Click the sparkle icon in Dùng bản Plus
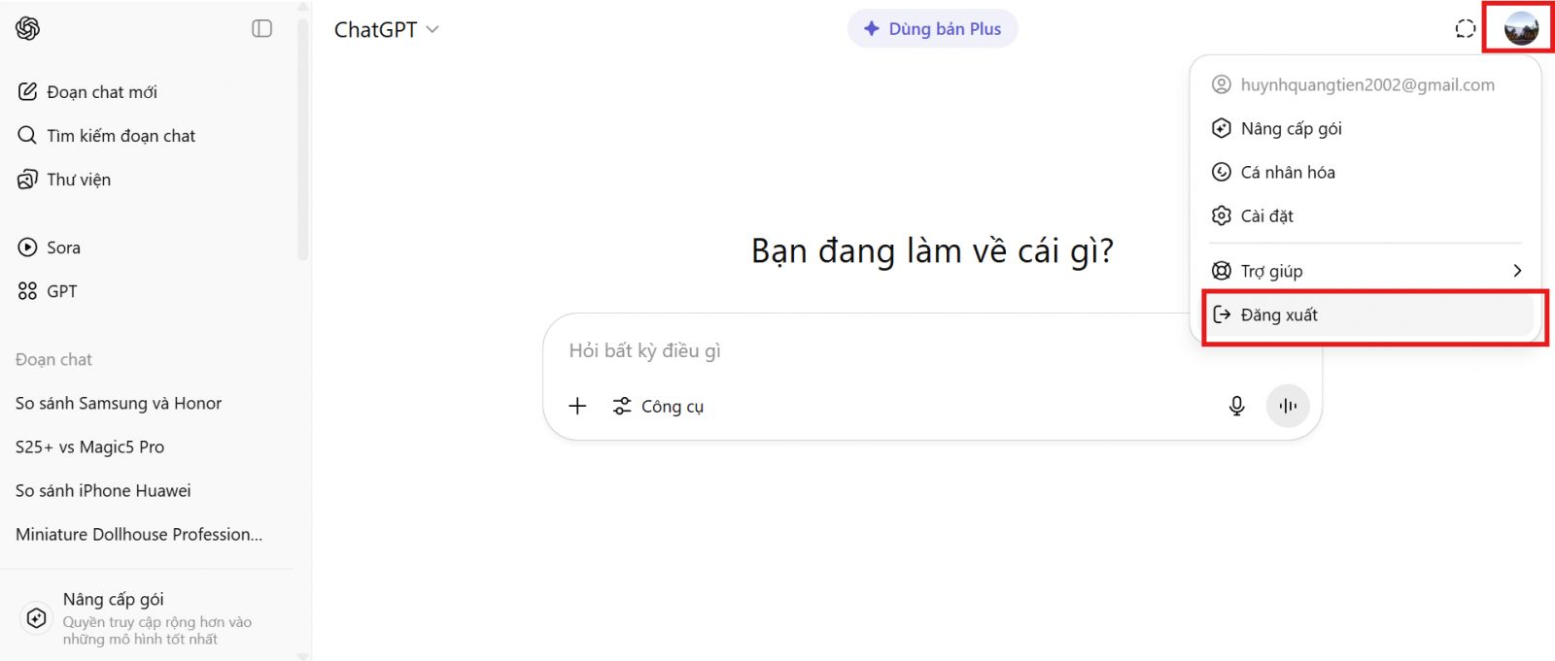The height and width of the screenshot is (661, 1555). pyautogui.click(x=872, y=29)
